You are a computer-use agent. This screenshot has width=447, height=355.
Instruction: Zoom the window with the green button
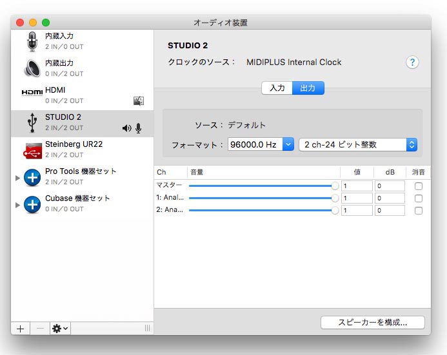(x=46, y=23)
